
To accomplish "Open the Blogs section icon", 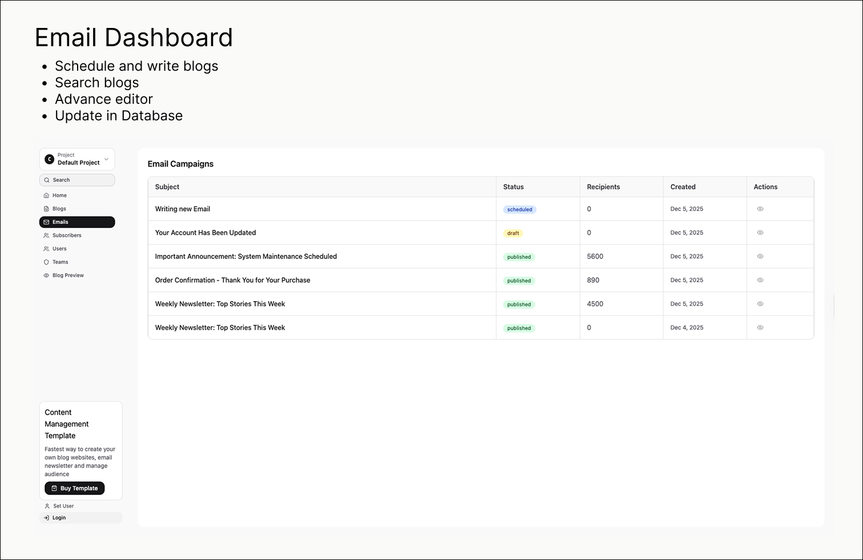I will click(46, 208).
